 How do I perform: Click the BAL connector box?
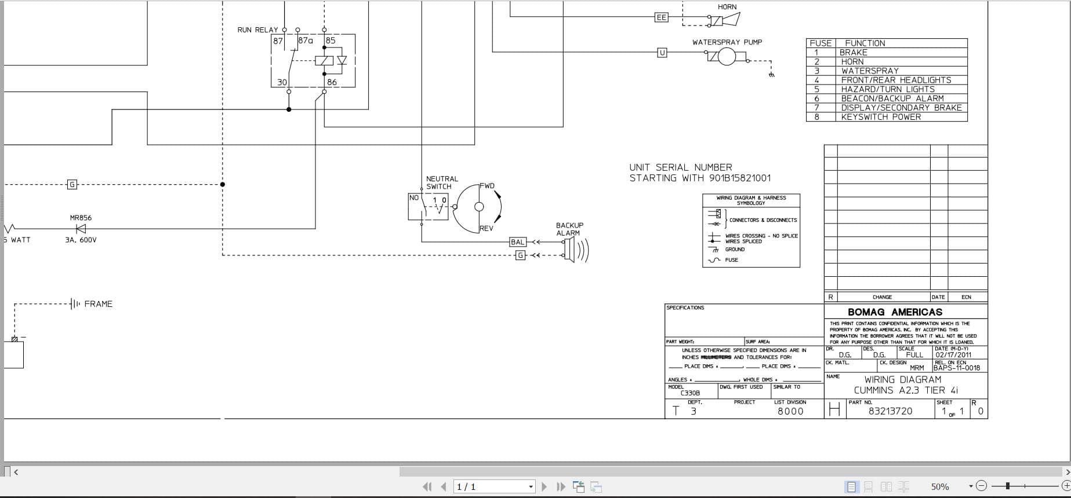click(518, 242)
